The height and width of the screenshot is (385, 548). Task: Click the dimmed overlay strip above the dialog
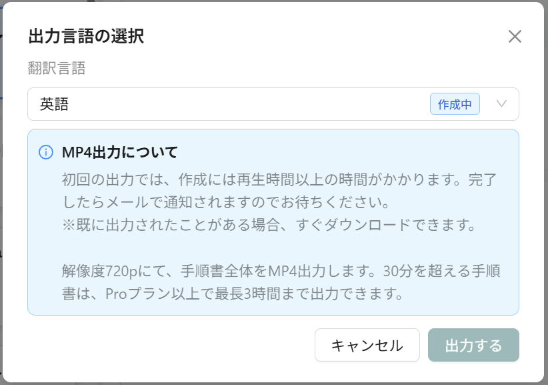click(x=274, y=1)
